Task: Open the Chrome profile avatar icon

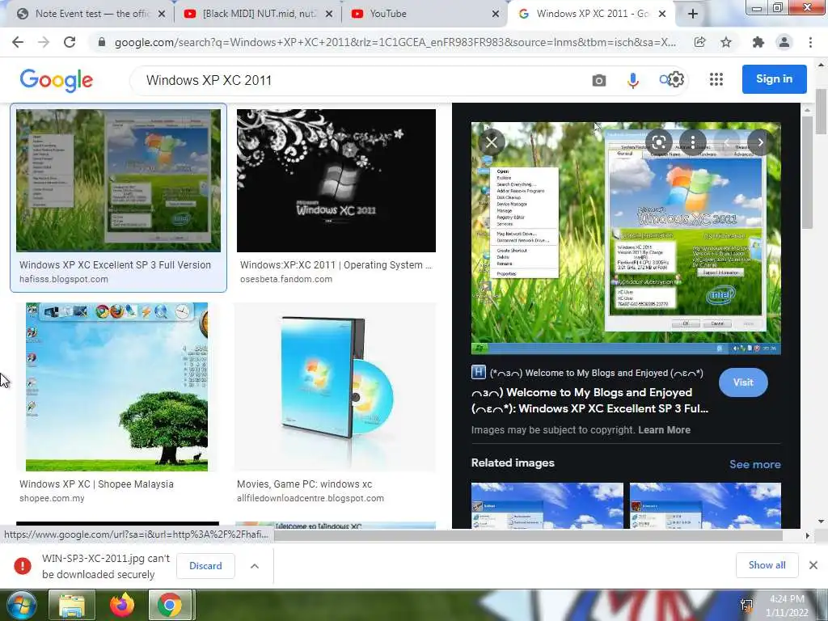Action: pyautogui.click(x=784, y=42)
